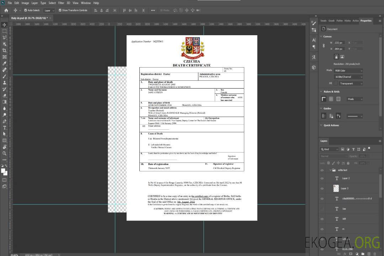384x256 pixels.
Task: Select the Gradient tool
Action: click(x=4, y=102)
